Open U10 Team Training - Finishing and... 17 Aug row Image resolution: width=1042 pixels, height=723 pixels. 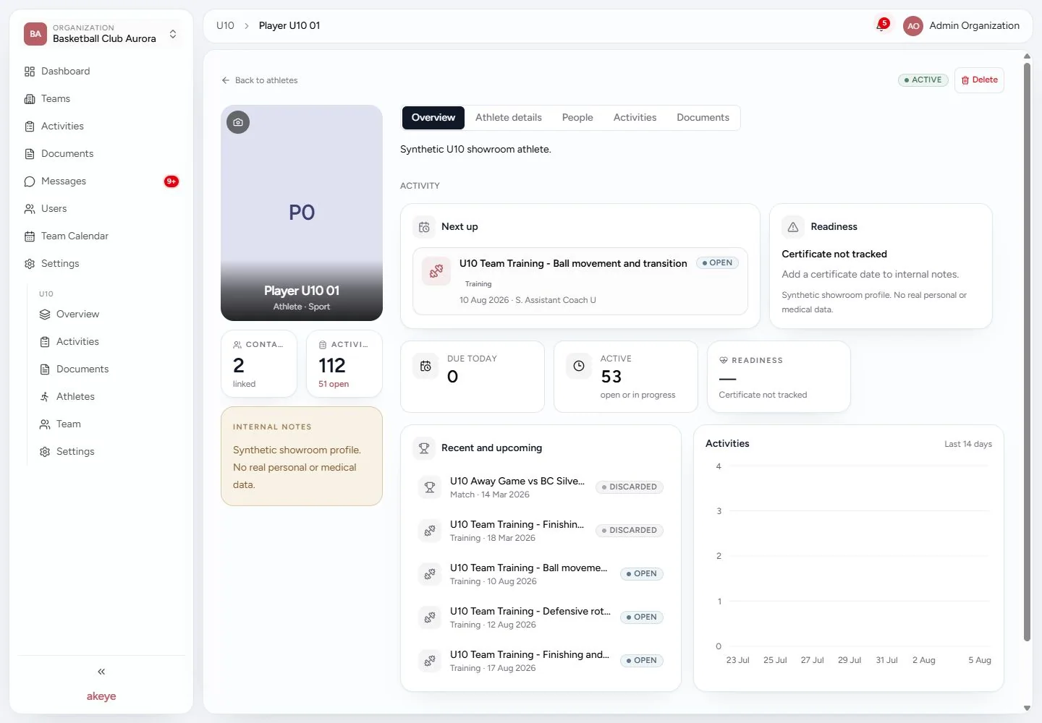tap(541, 661)
